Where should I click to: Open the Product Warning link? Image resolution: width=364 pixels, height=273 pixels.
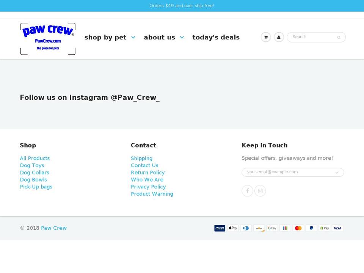[x=152, y=194]
